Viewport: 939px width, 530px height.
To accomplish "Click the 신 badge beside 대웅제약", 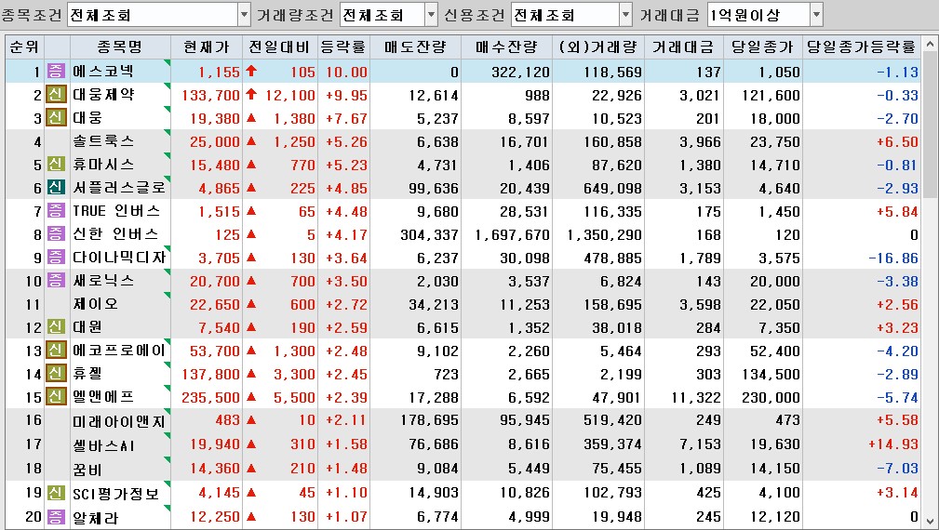I will click(56, 95).
